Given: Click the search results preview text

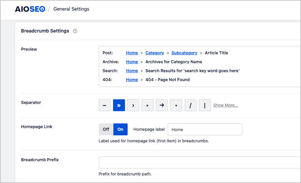Looking at the screenshot, I should tap(192, 71).
